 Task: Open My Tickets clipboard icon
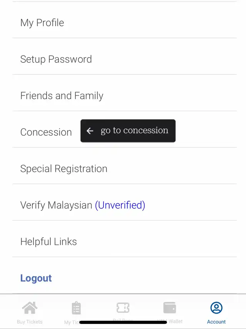pyautogui.click(x=76, y=308)
